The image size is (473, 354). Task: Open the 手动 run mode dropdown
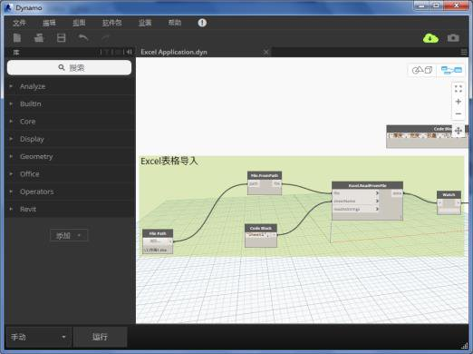[39, 337]
